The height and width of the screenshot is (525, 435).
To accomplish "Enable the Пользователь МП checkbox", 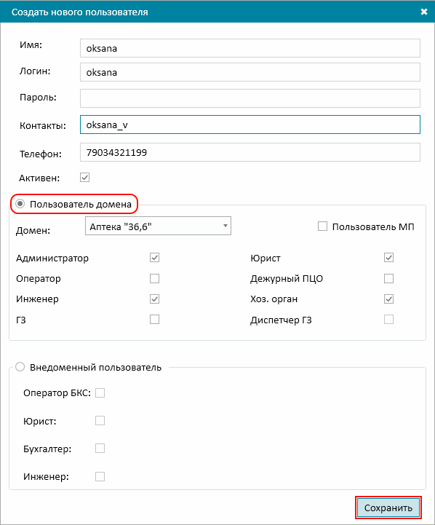I will [322, 226].
